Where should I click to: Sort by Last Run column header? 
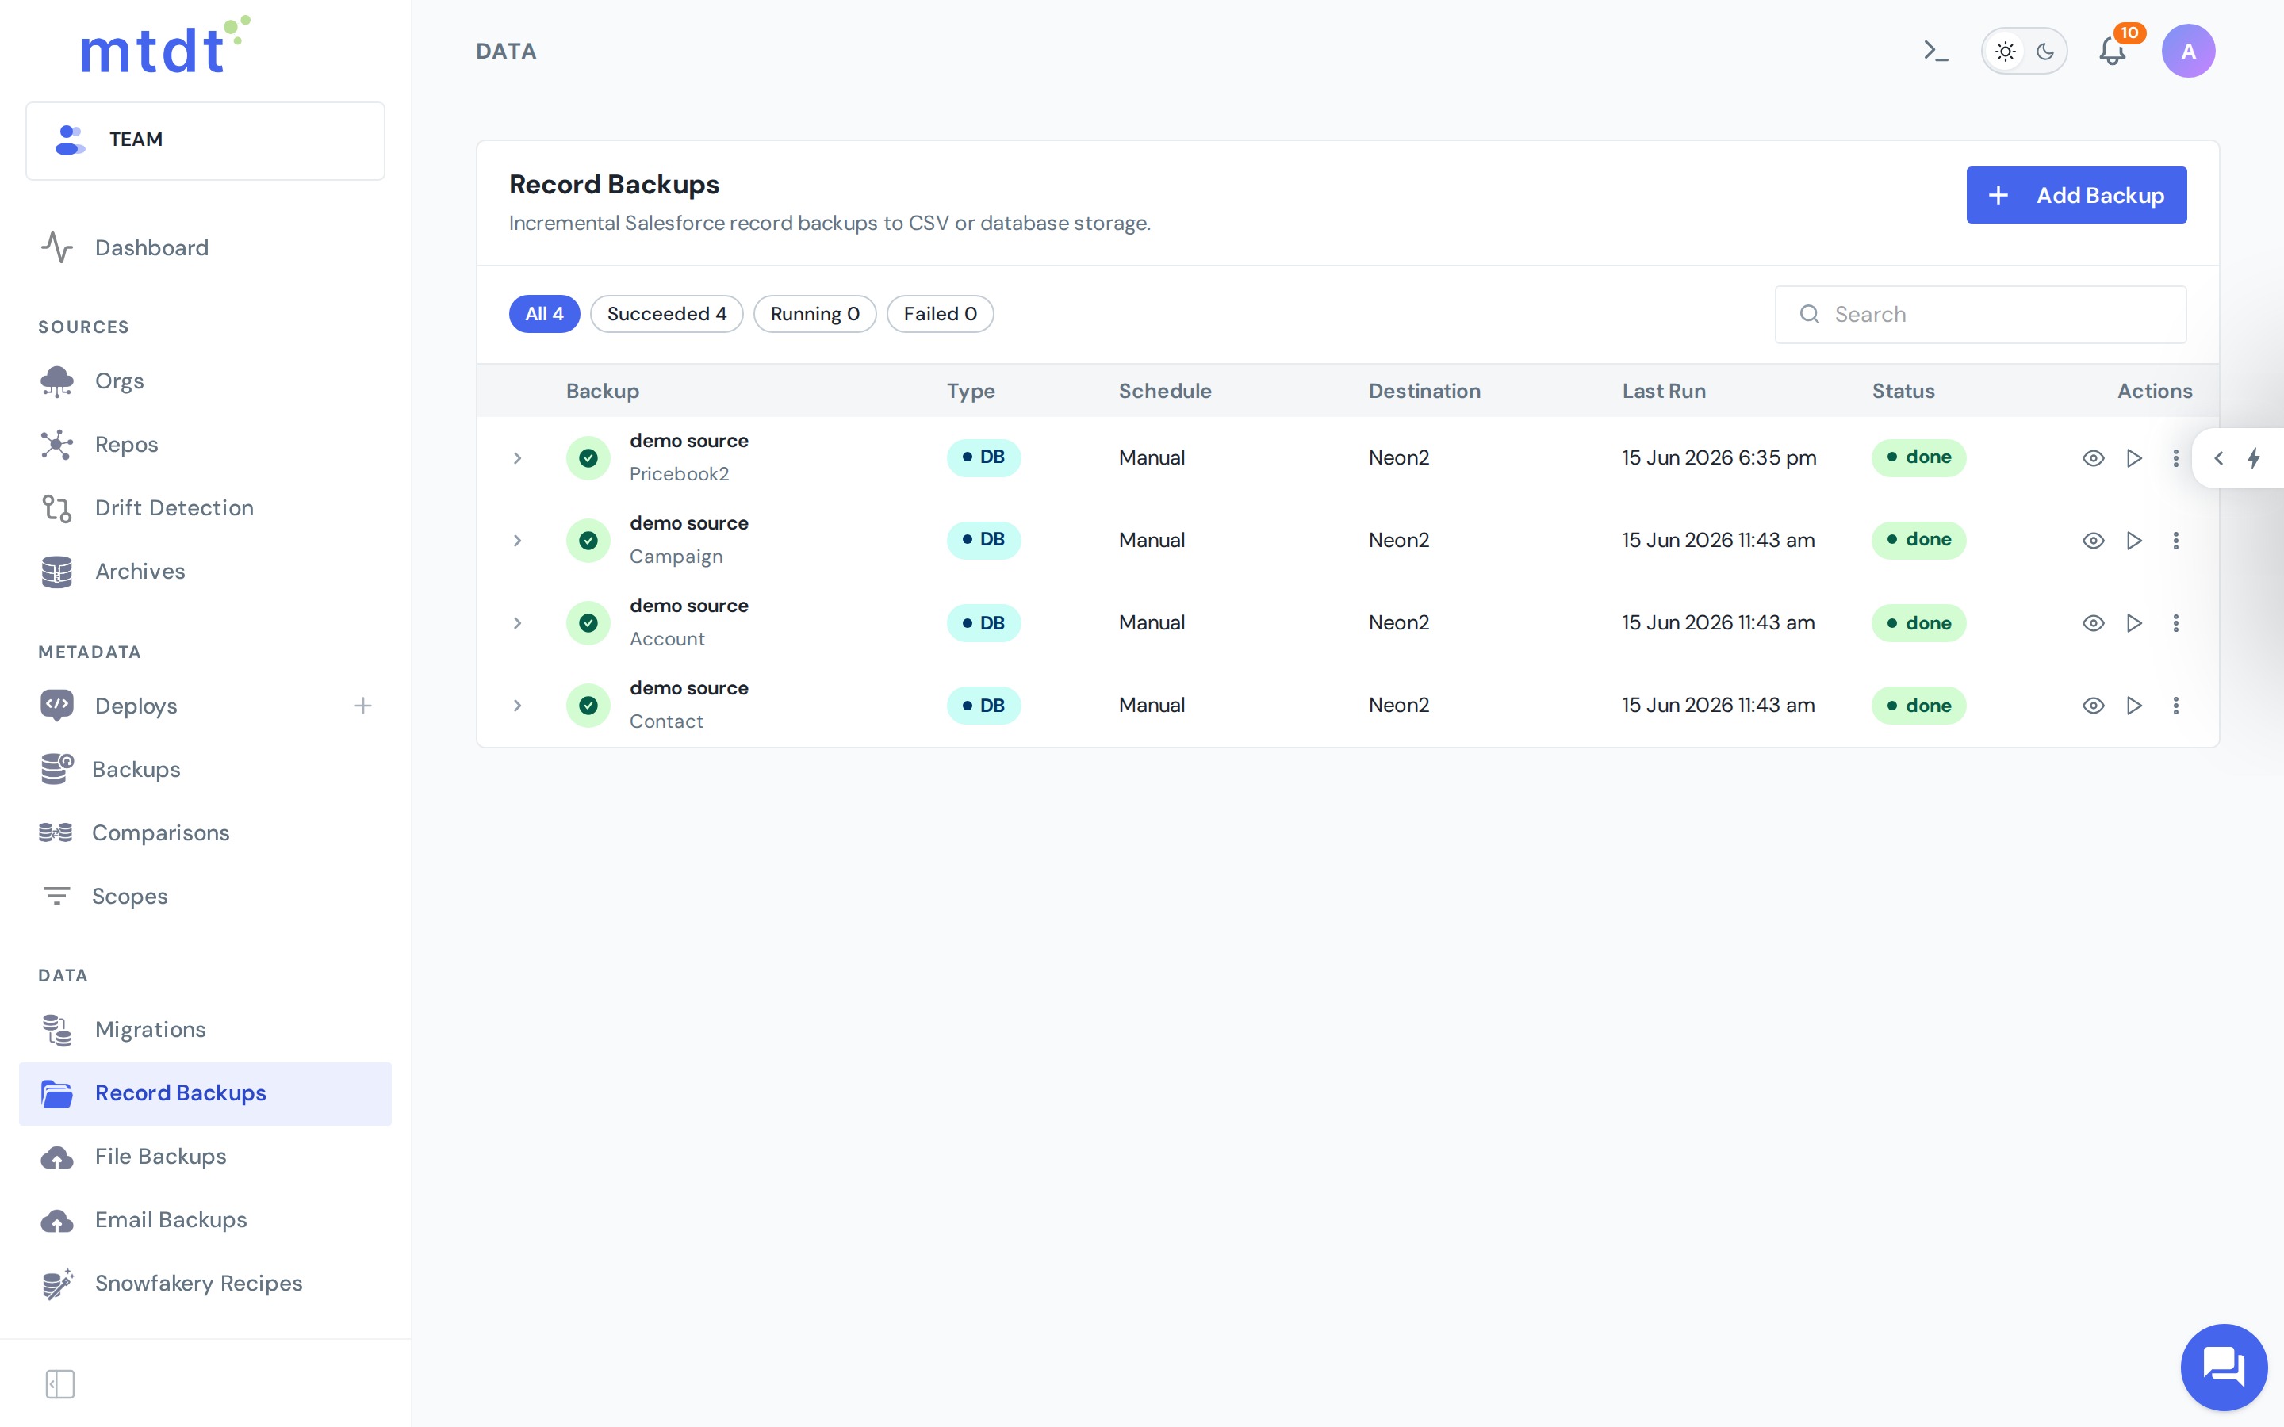pos(1664,391)
